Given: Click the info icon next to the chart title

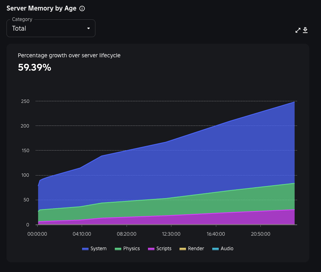Looking at the screenshot, I should pos(82,8).
